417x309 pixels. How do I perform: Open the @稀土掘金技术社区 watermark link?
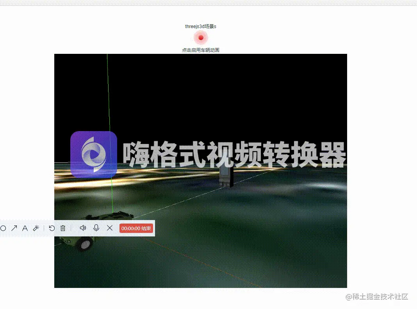coord(376,297)
